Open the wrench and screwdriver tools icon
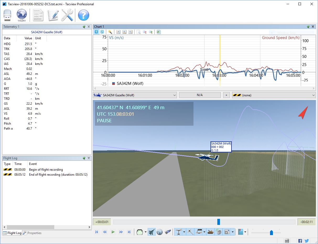Viewport: 318px width, 244px height. tap(67, 15)
